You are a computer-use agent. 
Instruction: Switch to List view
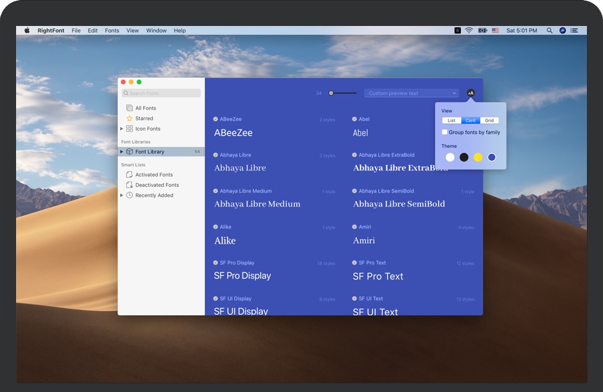[451, 121]
